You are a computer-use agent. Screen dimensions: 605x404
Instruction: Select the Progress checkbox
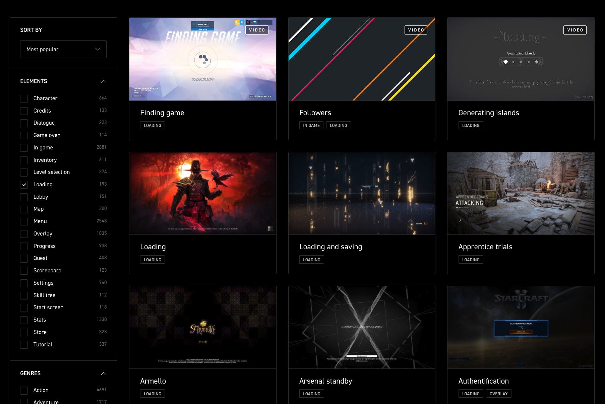24,246
